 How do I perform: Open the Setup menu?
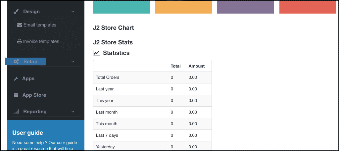click(30, 62)
